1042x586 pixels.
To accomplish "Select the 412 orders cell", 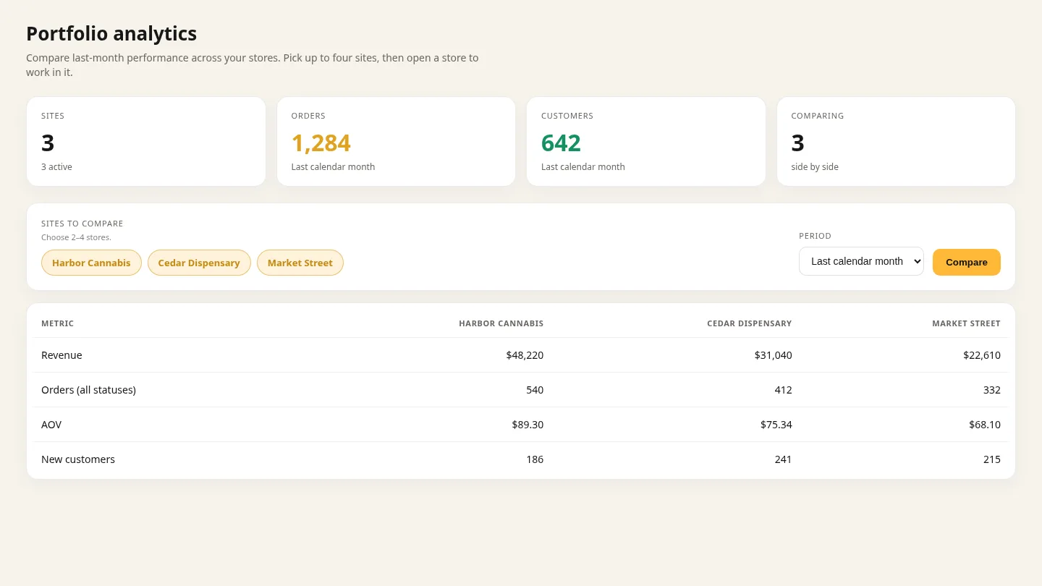I will [783, 390].
